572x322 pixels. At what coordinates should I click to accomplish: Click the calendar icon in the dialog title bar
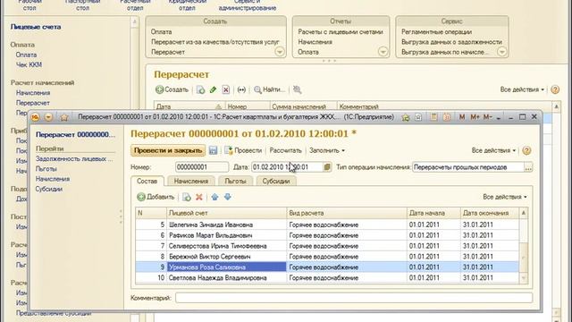[447, 117]
